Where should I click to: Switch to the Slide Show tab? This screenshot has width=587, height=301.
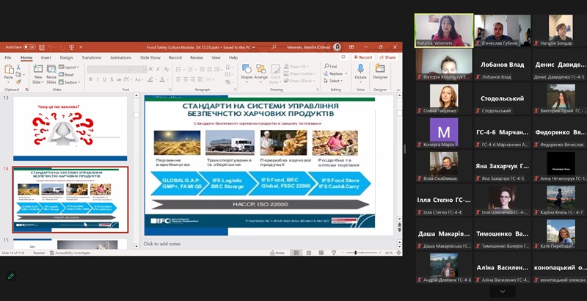coord(150,57)
